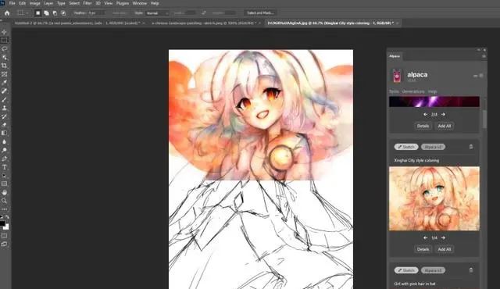Open the Layer menu
500x289 pixels.
coord(48,3)
